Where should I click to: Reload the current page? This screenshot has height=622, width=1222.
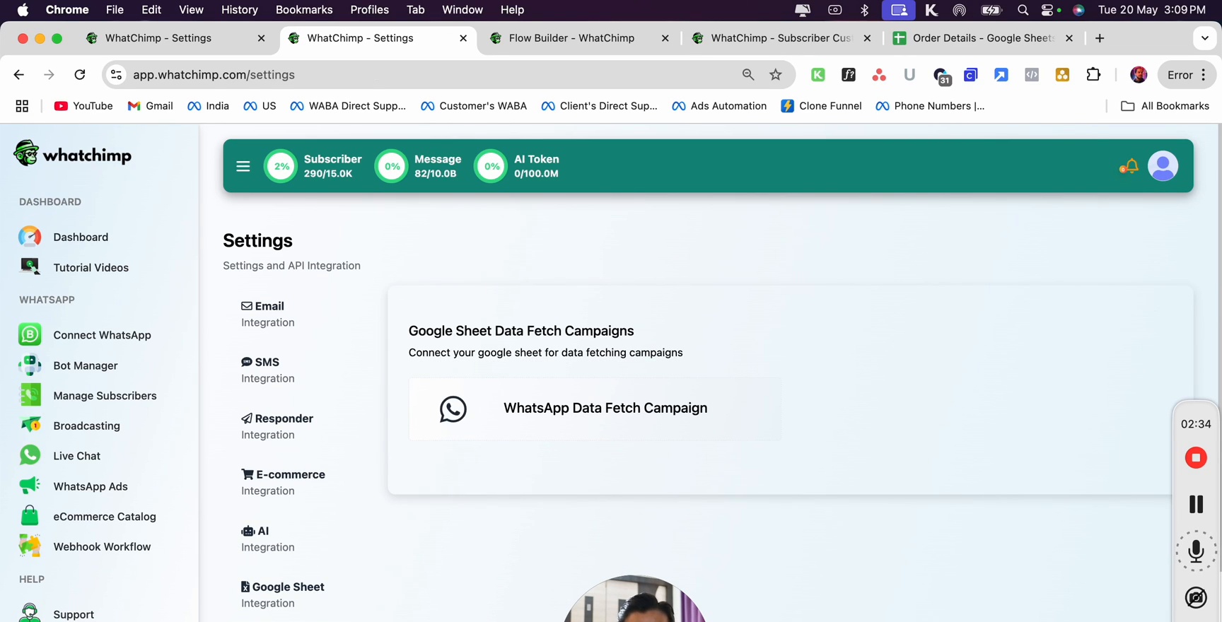coord(80,75)
